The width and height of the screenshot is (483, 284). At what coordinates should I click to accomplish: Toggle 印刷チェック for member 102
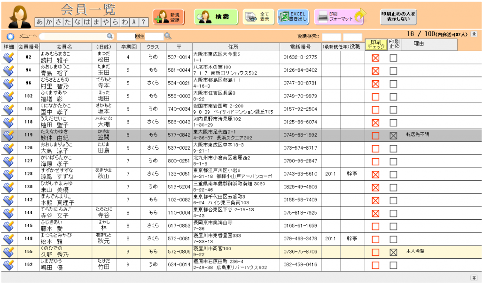pos(375,97)
